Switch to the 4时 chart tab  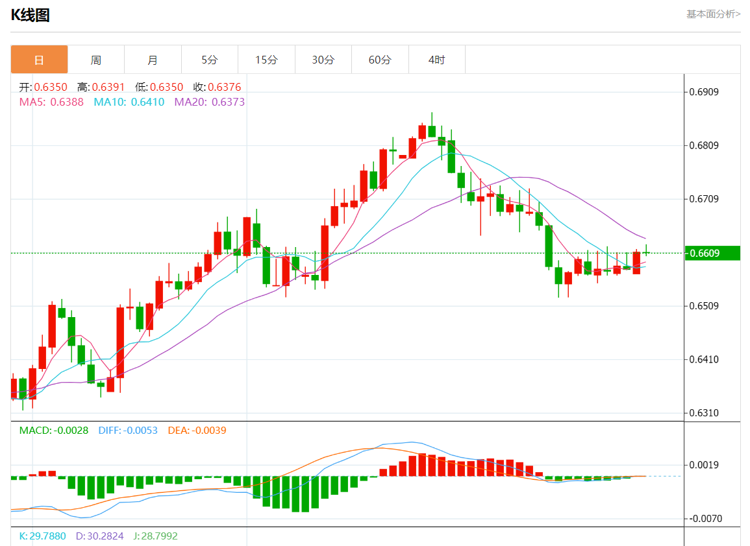(437, 60)
